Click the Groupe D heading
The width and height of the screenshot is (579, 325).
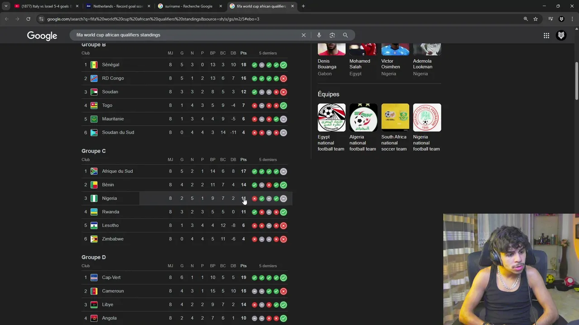point(94,257)
